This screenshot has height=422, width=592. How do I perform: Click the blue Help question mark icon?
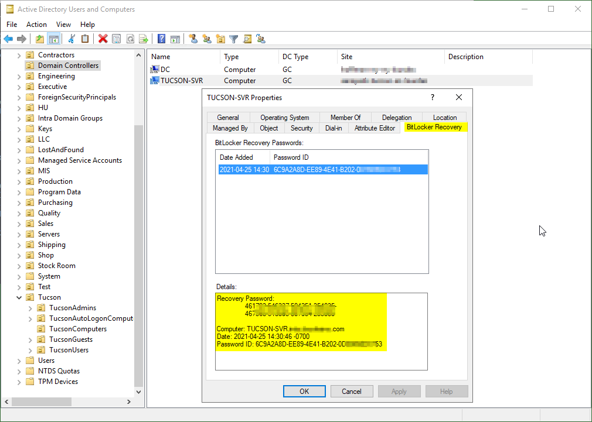162,39
